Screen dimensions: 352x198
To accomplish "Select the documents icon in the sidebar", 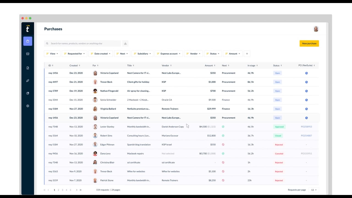I will pyautogui.click(x=28, y=68).
